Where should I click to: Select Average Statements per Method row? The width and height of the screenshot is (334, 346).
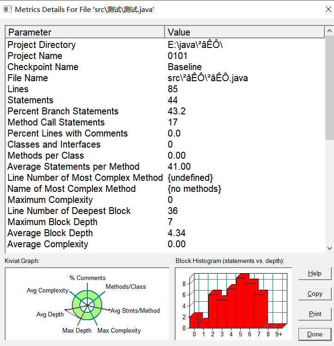point(165,167)
